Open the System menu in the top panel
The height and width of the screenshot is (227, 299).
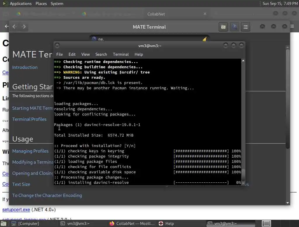point(57,4)
